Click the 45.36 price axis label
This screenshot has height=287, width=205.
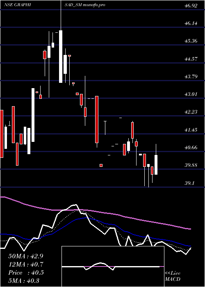[191, 41]
